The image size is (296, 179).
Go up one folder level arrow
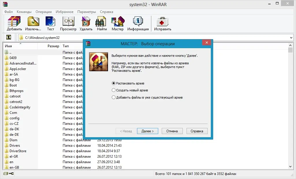point(9,37)
